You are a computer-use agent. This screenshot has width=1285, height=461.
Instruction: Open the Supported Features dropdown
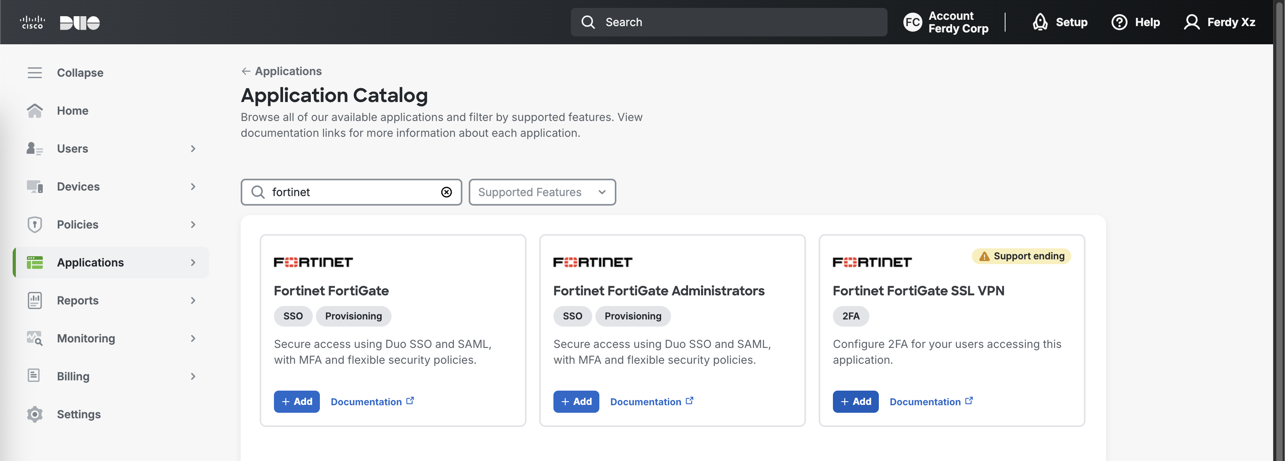[542, 193]
